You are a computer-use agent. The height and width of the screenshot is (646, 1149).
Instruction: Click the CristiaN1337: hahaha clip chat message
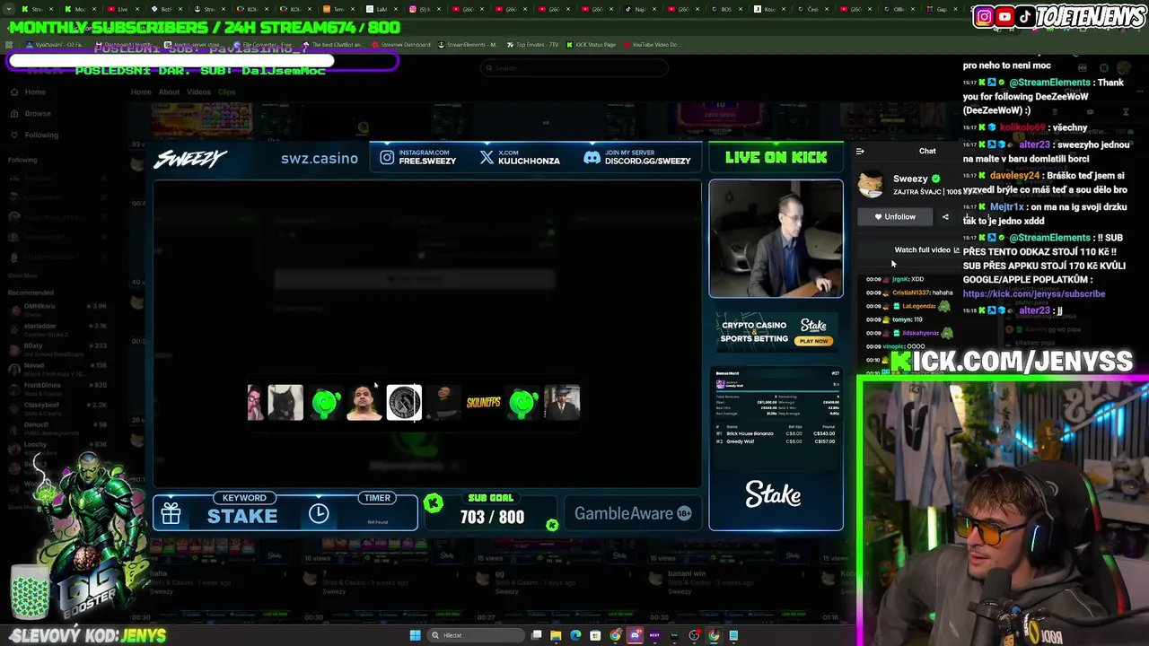pyautogui.click(x=909, y=292)
